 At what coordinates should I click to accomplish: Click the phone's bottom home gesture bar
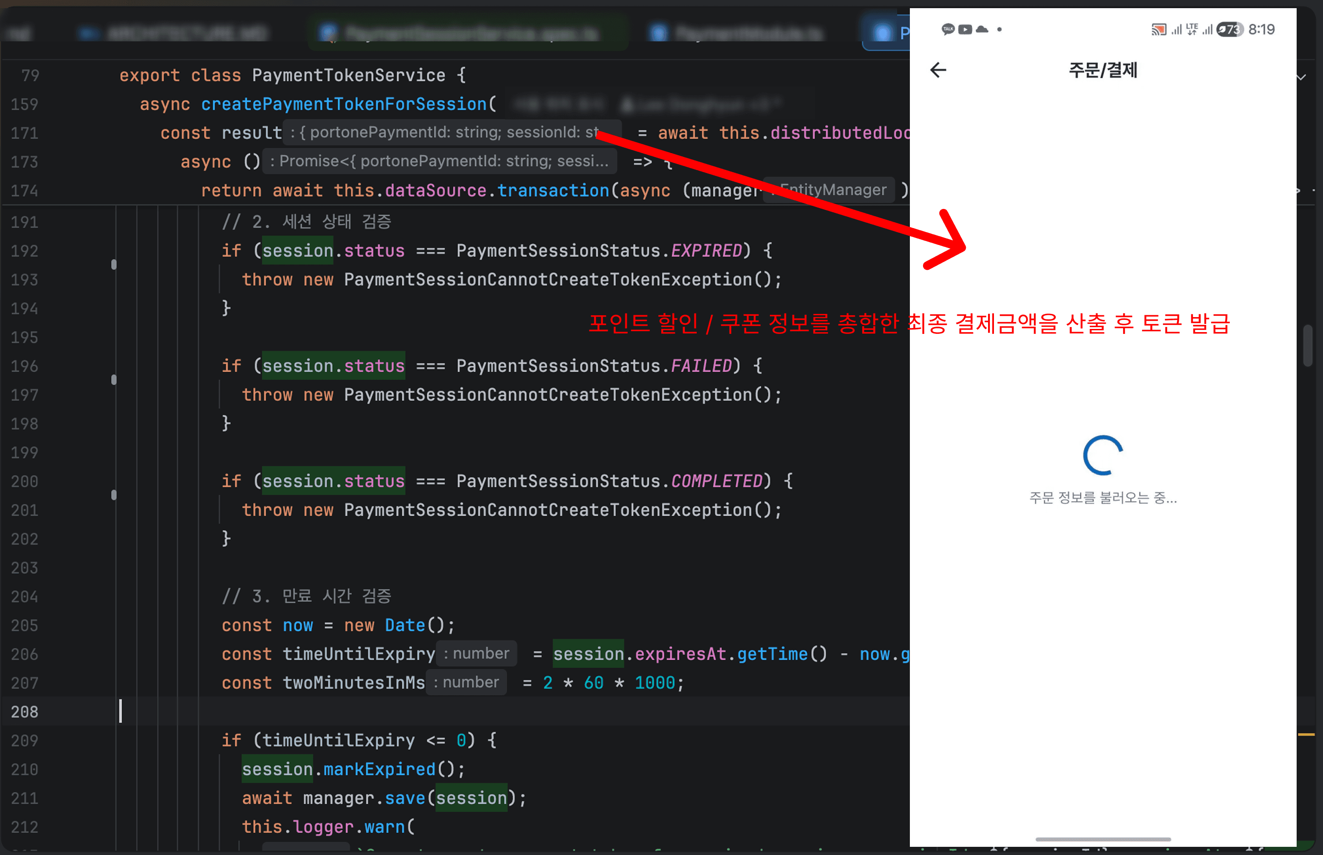coord(1103,839)
